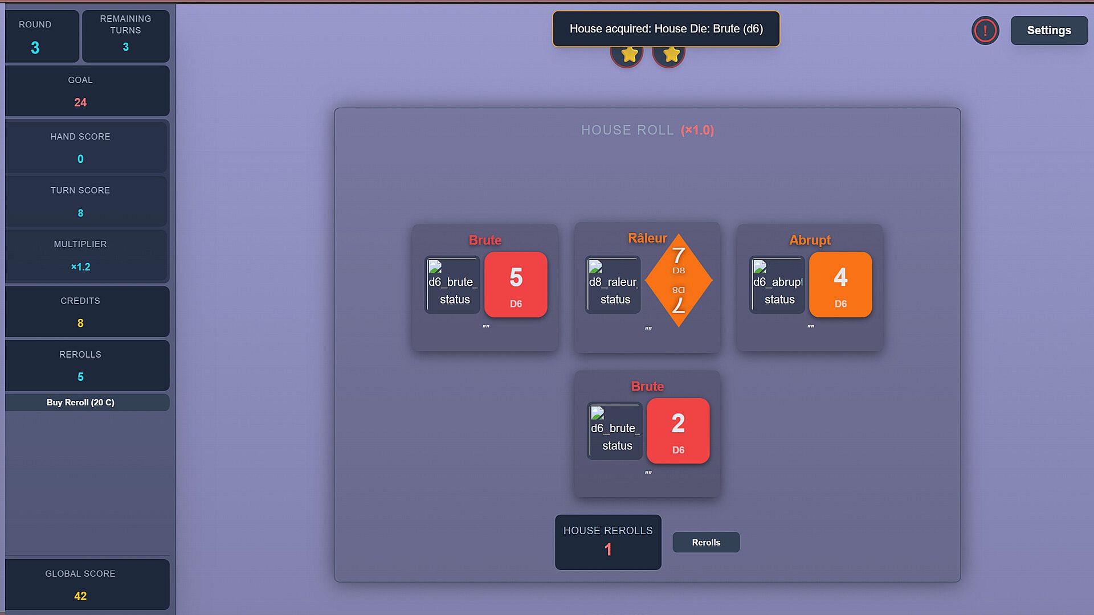Buy a reroll for 20 credits
Image resolution: width=1094 pixels, height=615 pixels.
pos(80,403)
